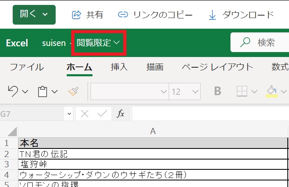This screenshot has height=187, width=289.
Task: Click the Excel app label
Action: pos(17,43)
